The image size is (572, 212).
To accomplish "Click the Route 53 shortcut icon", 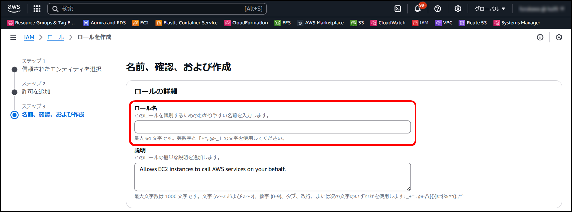I will [x=462, y=23].
